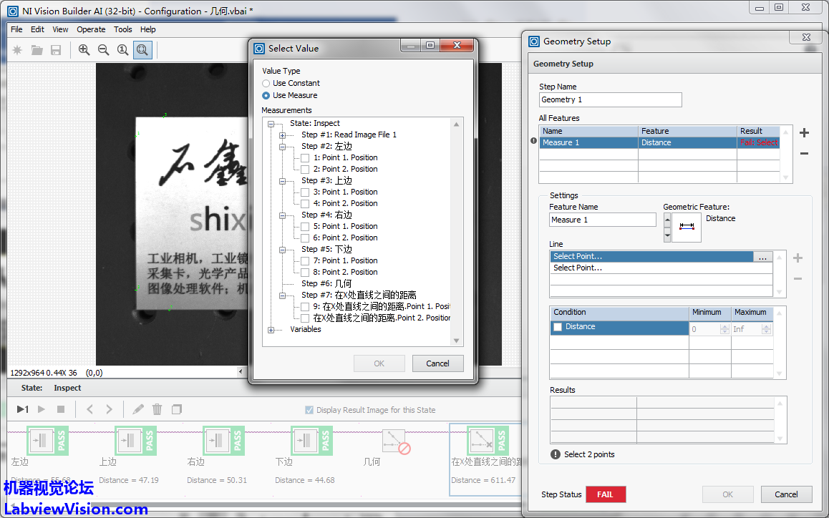The image size is (829, 518).
Task: Select the Use Constant radio button
Action: point(266,84)
